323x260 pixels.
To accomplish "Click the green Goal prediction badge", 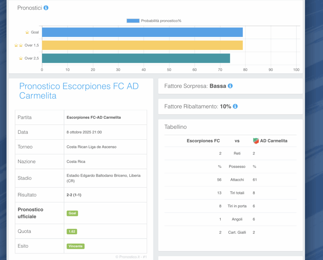I will pos(72,213).
